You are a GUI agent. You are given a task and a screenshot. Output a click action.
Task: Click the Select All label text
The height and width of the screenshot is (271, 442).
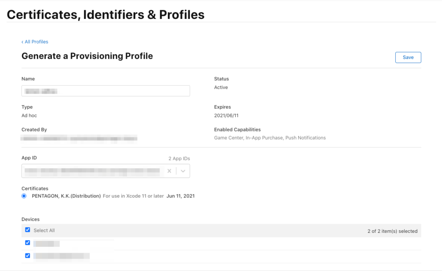pos(44,231)
